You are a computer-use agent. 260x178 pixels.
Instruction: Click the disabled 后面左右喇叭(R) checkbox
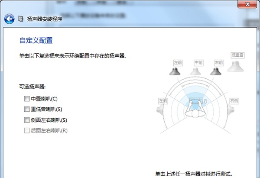[27, 131]
